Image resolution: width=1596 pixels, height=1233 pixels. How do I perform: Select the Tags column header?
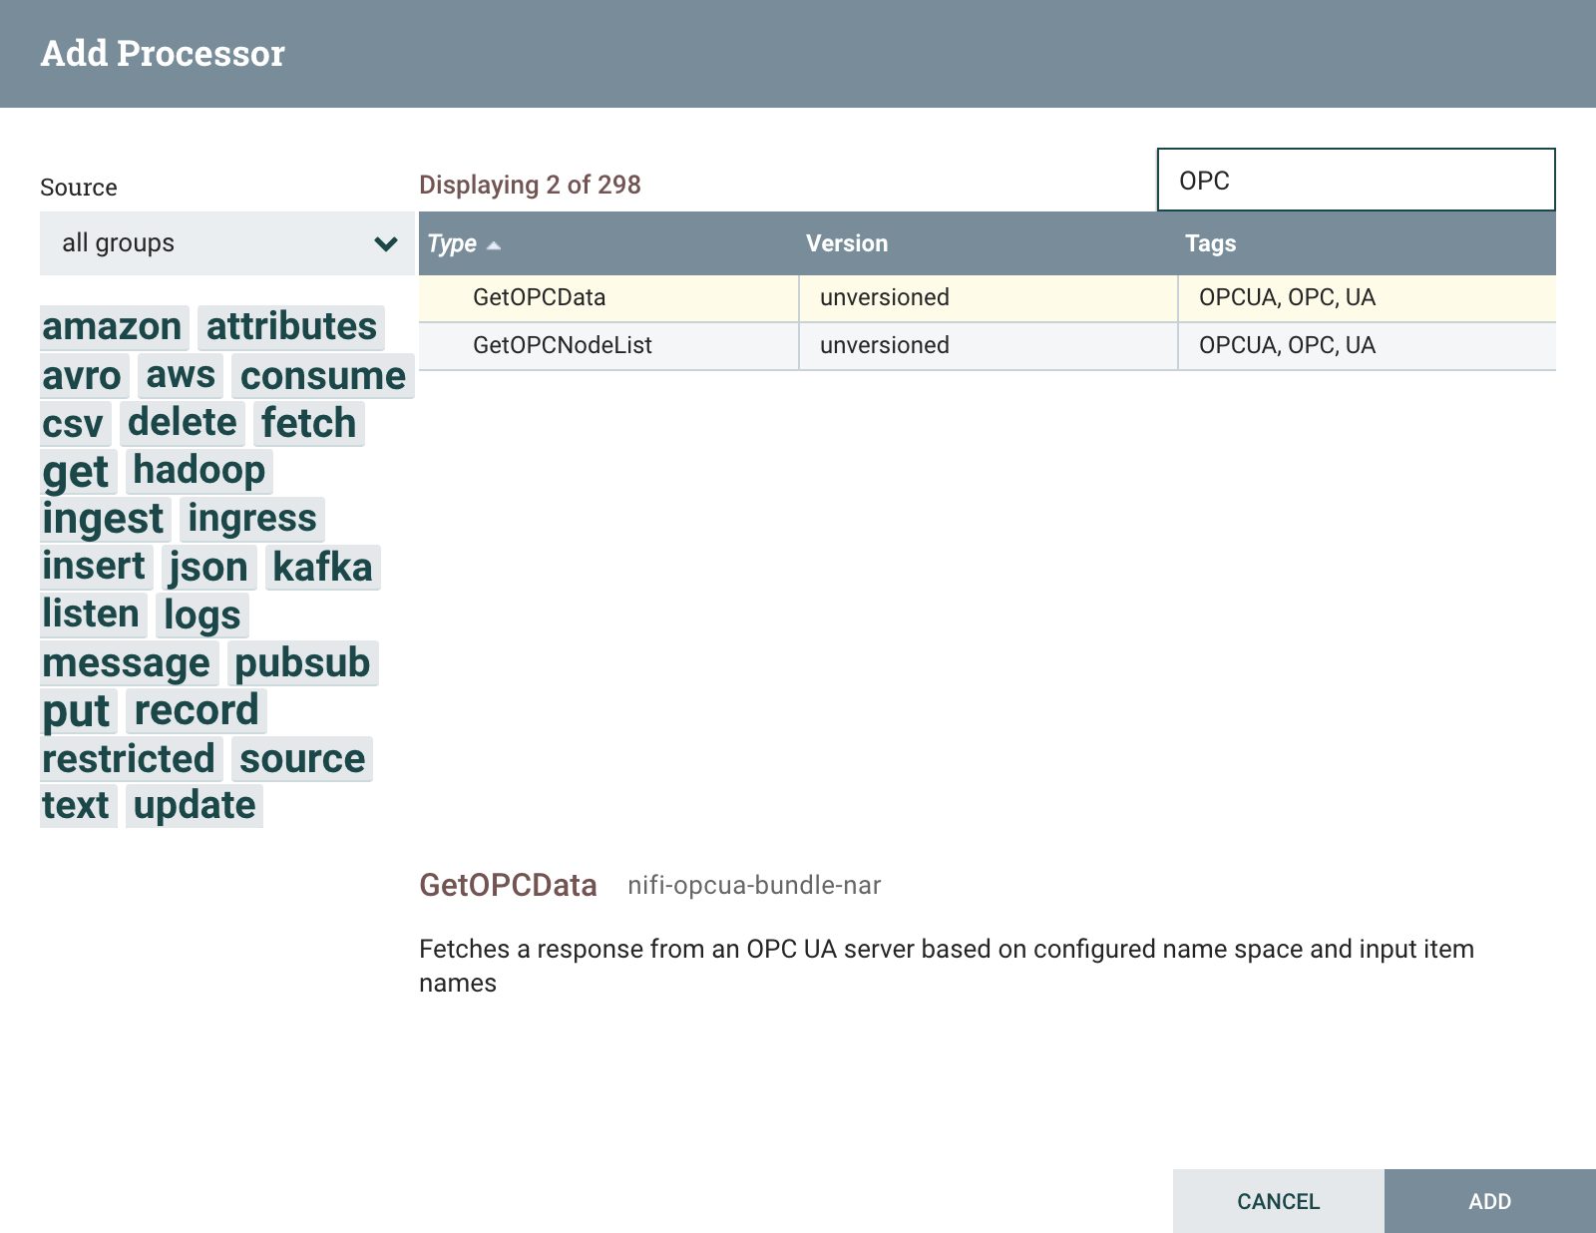1210,242
